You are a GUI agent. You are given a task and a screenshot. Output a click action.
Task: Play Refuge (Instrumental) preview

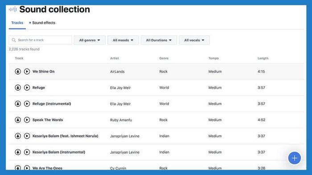[x=27, y=103]
